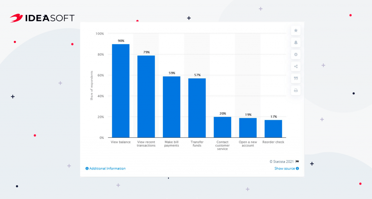Click the Open a new account label
This screenshot has width=372, height=199.
248,144
